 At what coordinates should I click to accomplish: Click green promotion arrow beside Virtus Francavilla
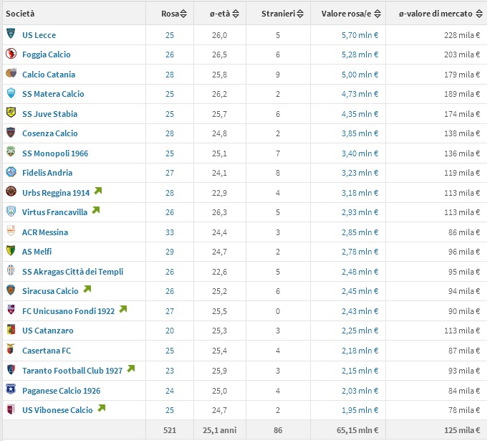[x=96, y=211]
